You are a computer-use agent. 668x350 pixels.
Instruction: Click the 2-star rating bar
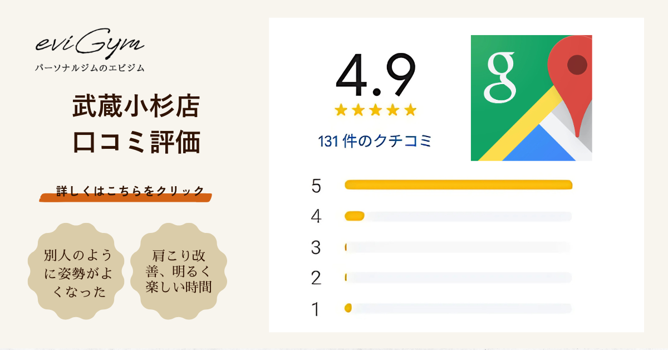(458, 277)
